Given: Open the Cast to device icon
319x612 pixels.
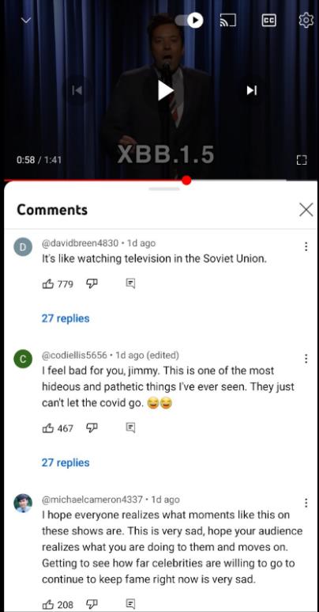Looking at the screenshot, I should point(228,21).
